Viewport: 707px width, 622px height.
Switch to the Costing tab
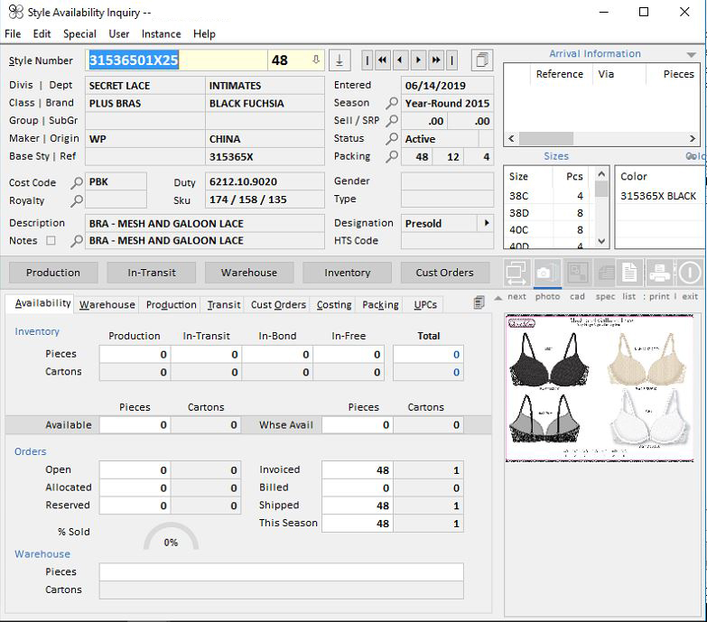click(334, 305)
